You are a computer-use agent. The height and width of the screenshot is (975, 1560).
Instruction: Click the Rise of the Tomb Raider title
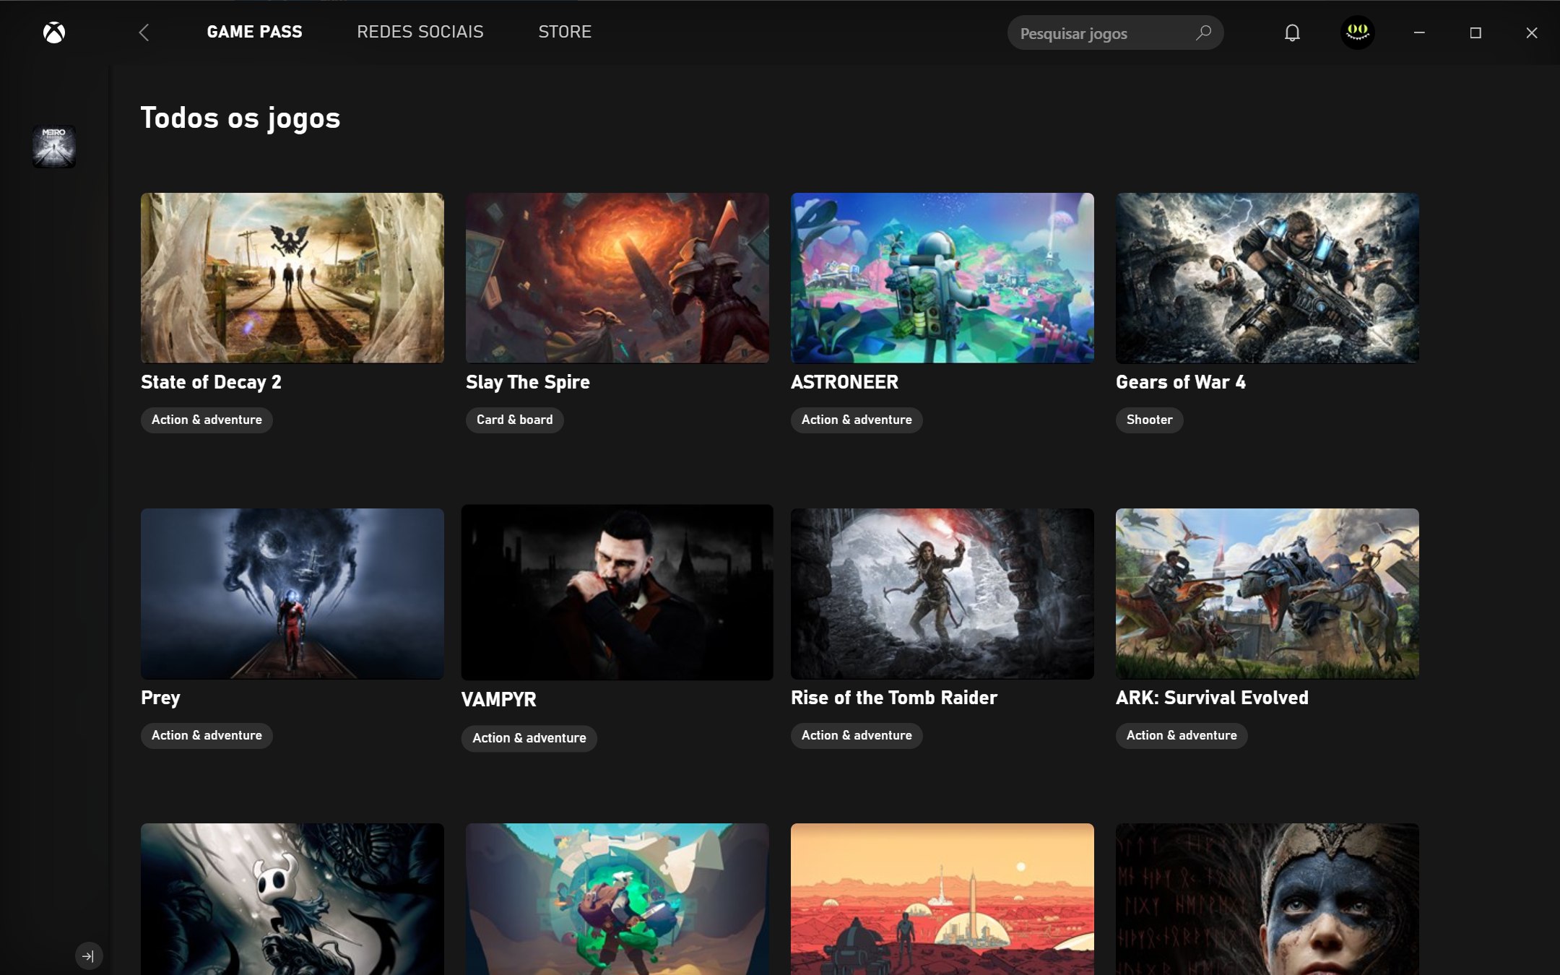(894, 698)
